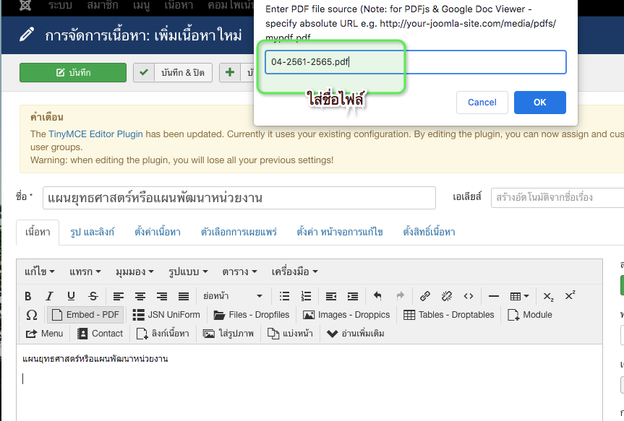Insert page break แบ่งหน้า
This screenshot has height=421, width=624.
click(290, 334)
